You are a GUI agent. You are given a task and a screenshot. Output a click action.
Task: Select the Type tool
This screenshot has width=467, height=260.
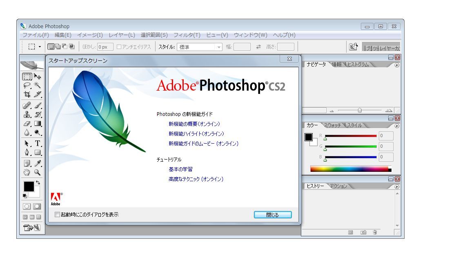tap(38, 143)
